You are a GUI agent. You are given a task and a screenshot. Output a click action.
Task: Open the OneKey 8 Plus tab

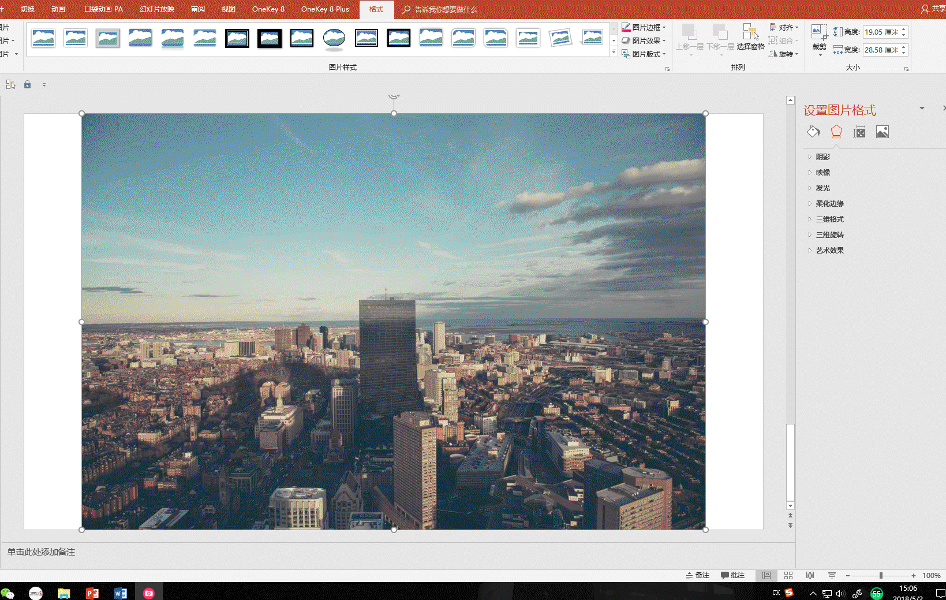[325, 9]
